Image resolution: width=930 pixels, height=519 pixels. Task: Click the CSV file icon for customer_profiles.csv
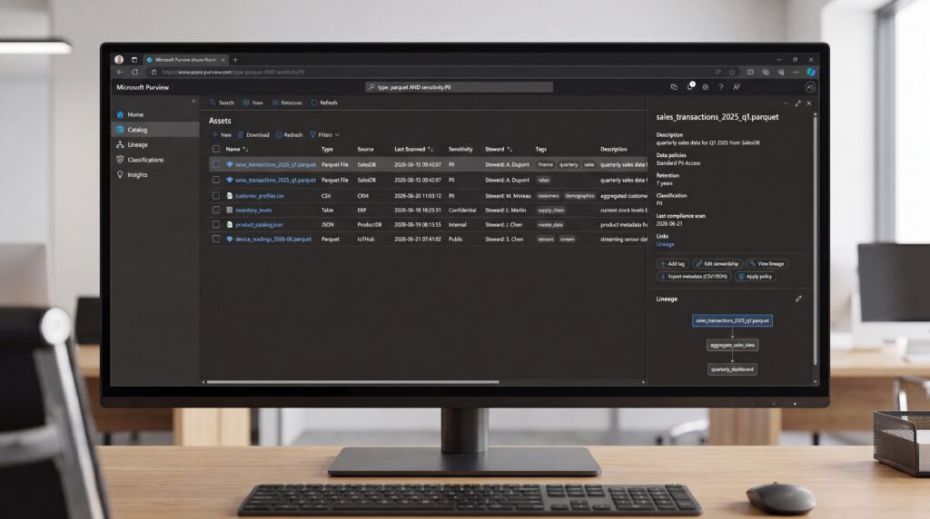tap(230, 195)
